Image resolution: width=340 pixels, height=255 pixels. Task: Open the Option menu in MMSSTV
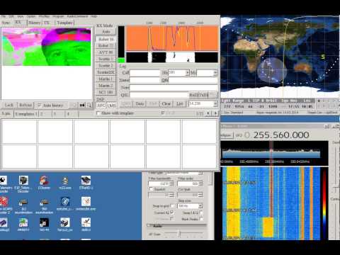pos(31,16)
